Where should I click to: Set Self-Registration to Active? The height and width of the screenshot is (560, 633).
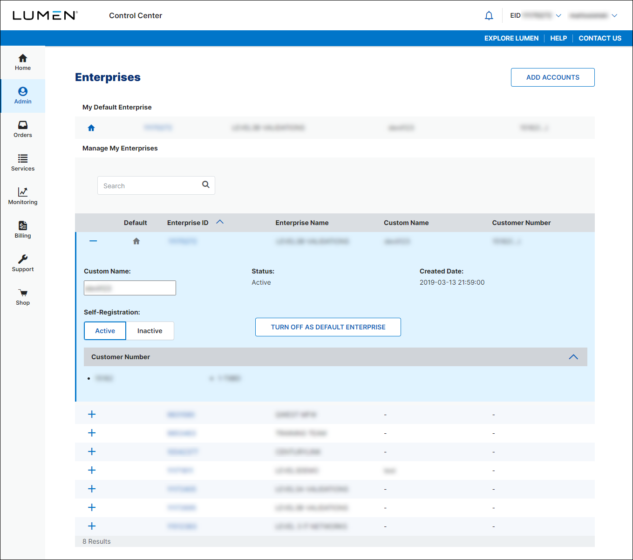105,331
